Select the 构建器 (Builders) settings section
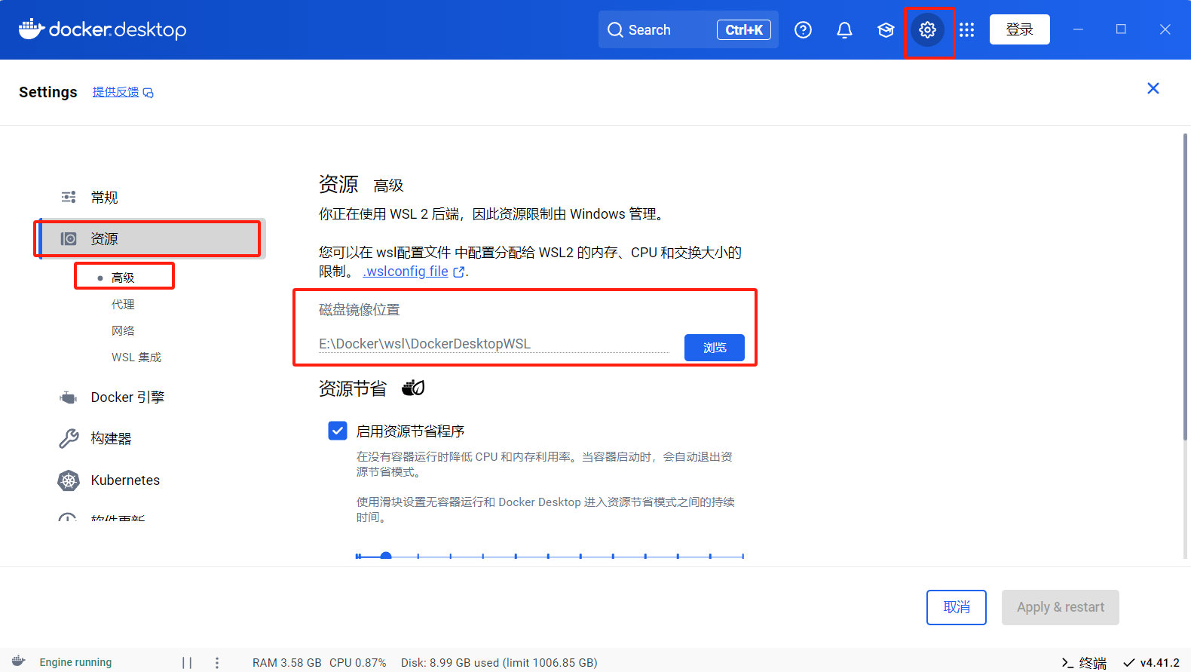 (x=149, y=439)
